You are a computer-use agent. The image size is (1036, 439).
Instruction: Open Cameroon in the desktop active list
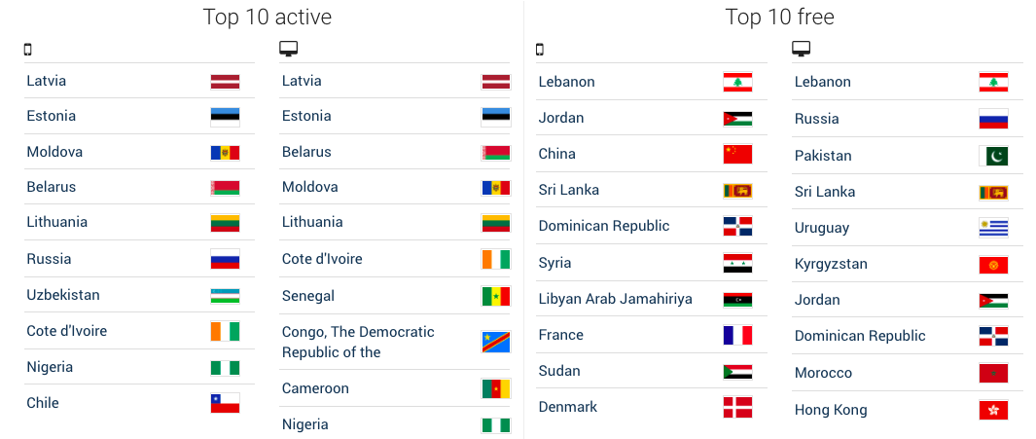point(315,388)
